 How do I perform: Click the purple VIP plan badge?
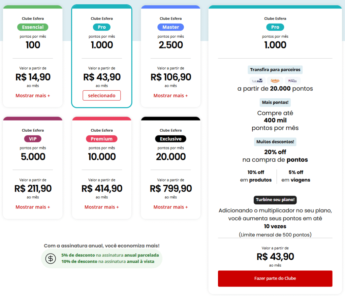pyautogui.click(x=33, y=139)
